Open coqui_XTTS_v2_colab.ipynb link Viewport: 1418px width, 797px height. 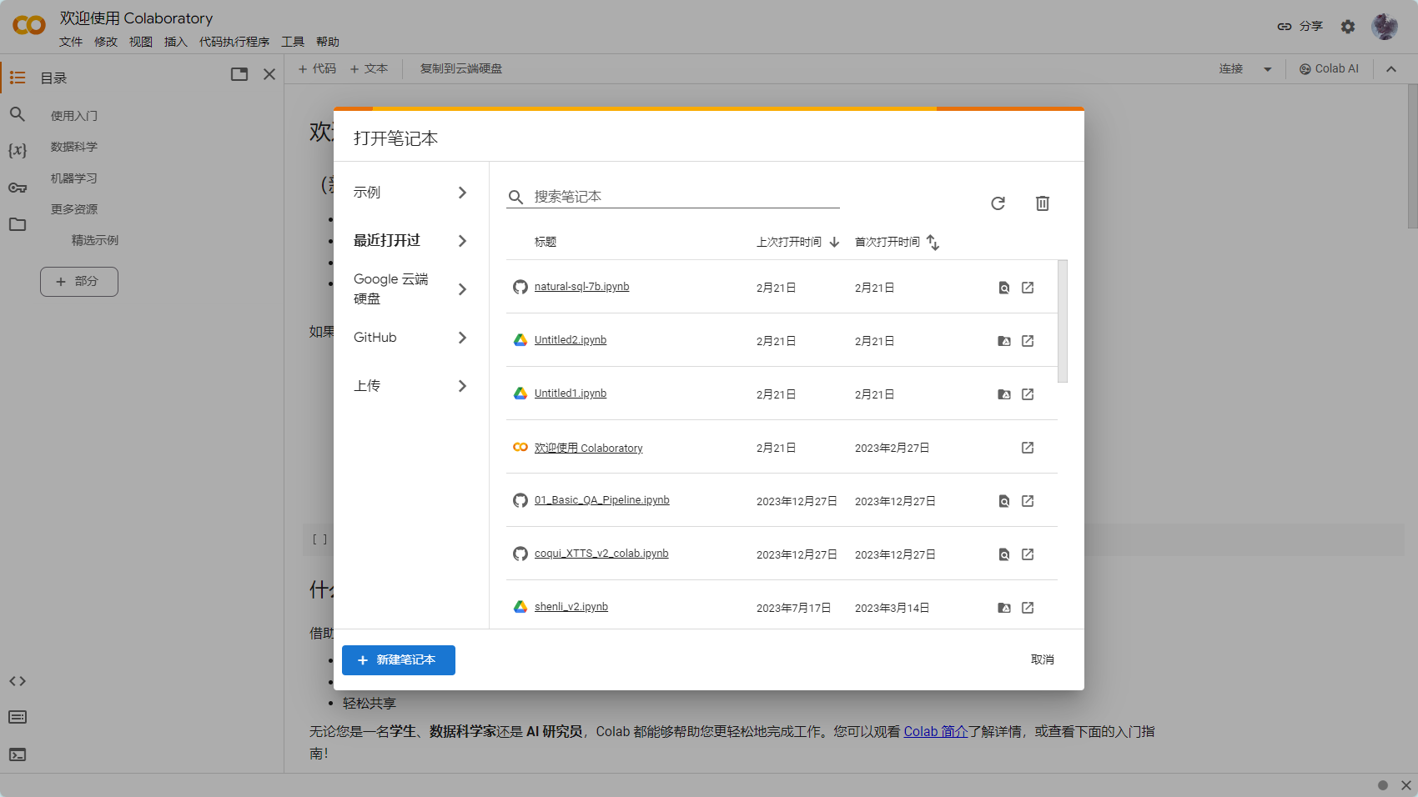(601, 554)
